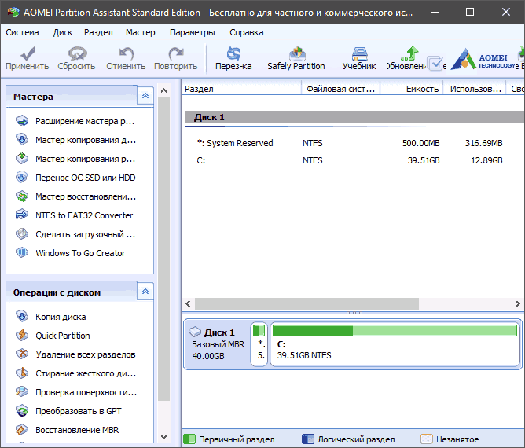
Task: Select the C: partition list row
Action: pyautogui.click(x=353, y=160)
